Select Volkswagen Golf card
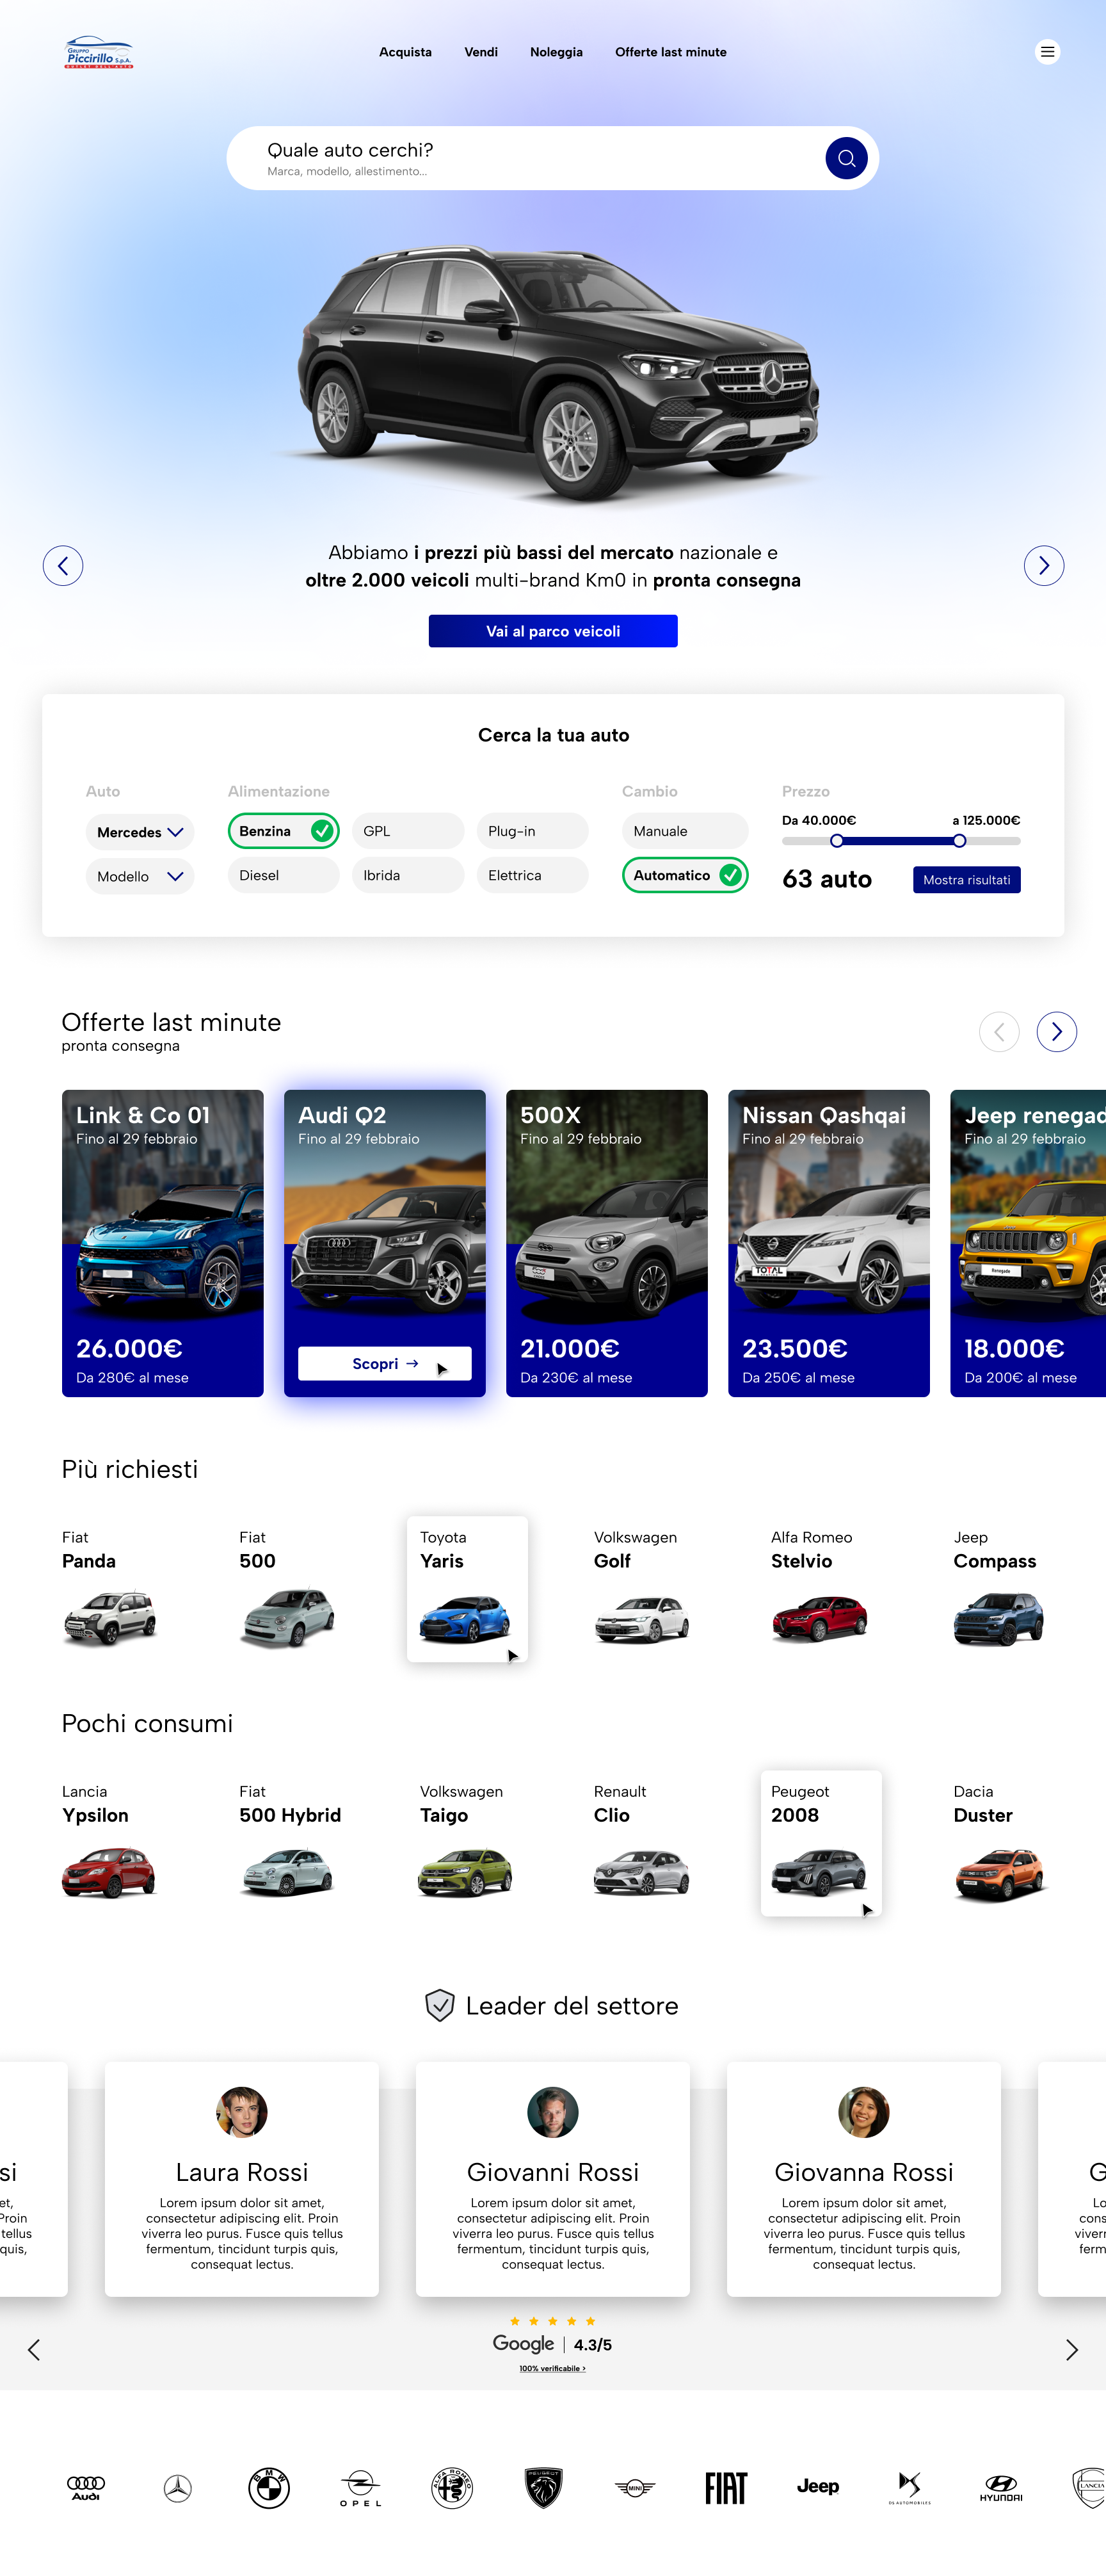Viewport: 1106px width, 2576px height. 642,1588
